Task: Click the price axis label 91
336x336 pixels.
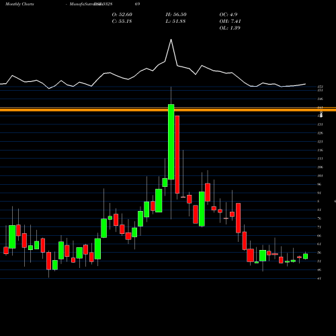Action: tap(320, 193)
